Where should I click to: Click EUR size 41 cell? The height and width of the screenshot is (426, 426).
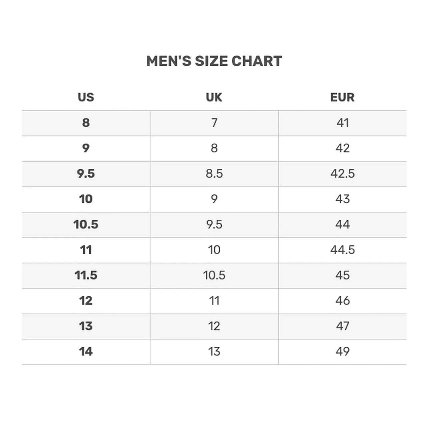point(342,123)
